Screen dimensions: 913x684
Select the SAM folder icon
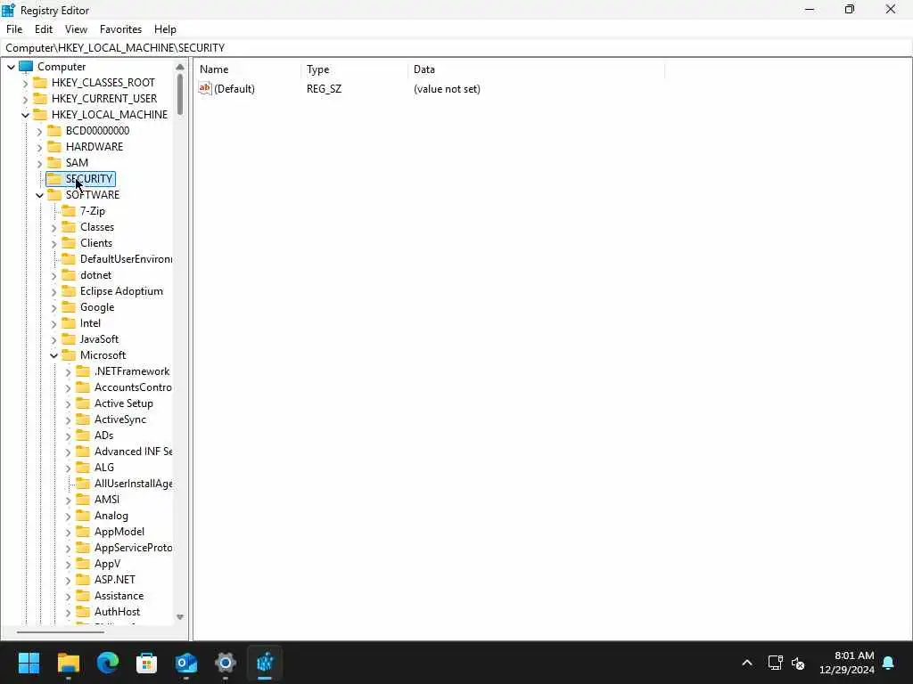coord(54,162)
